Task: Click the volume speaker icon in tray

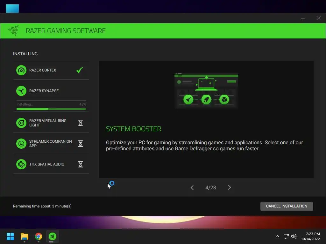Action: (294, 236)
